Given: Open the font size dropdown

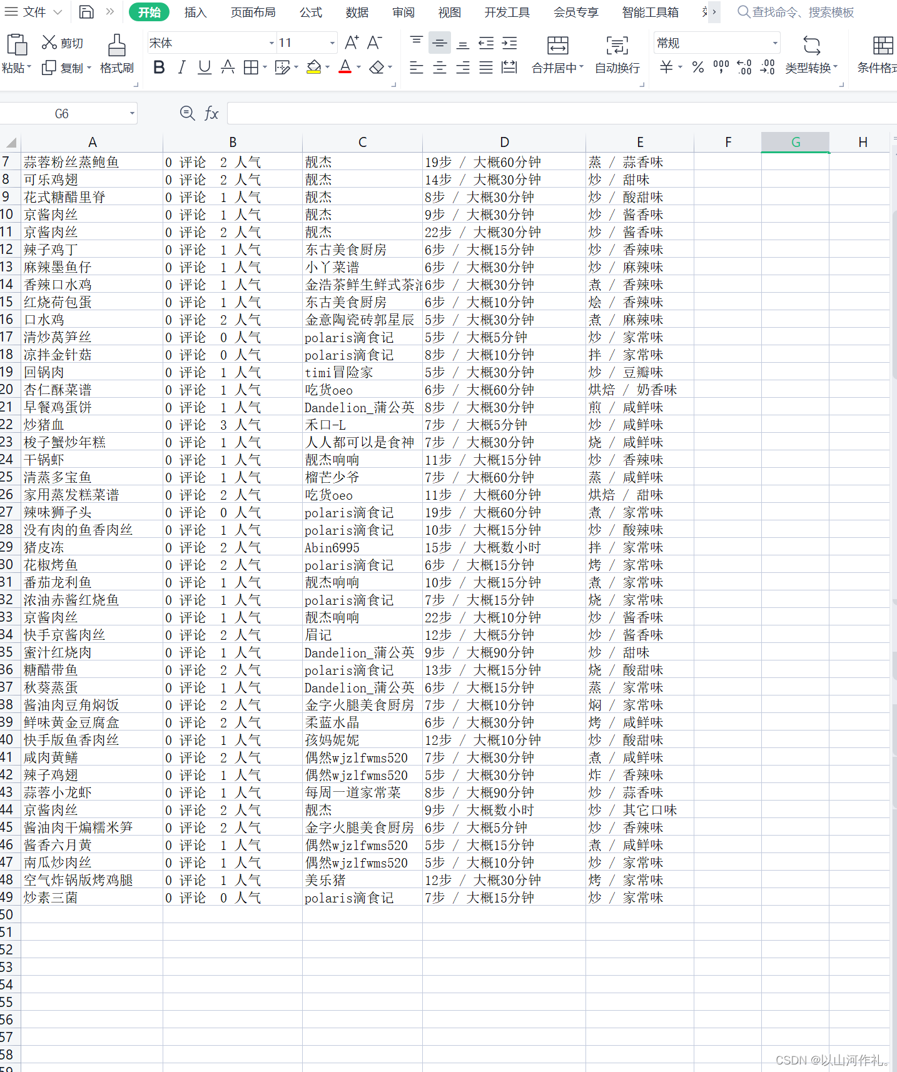Looking at the screenshot, I should point(332,43).
